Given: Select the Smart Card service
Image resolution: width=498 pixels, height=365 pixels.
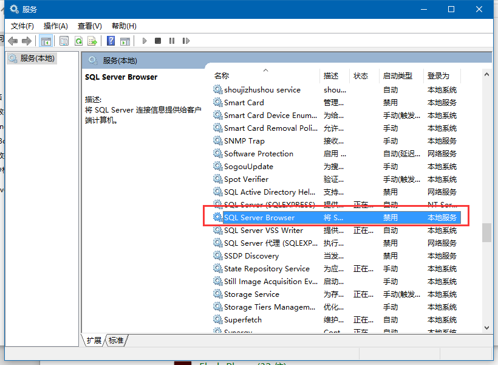Looking at the screenshot, I should coord(336,103).
